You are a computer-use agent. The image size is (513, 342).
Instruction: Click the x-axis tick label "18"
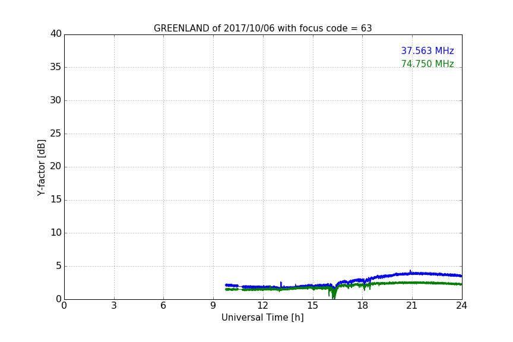tap(363, 306)
